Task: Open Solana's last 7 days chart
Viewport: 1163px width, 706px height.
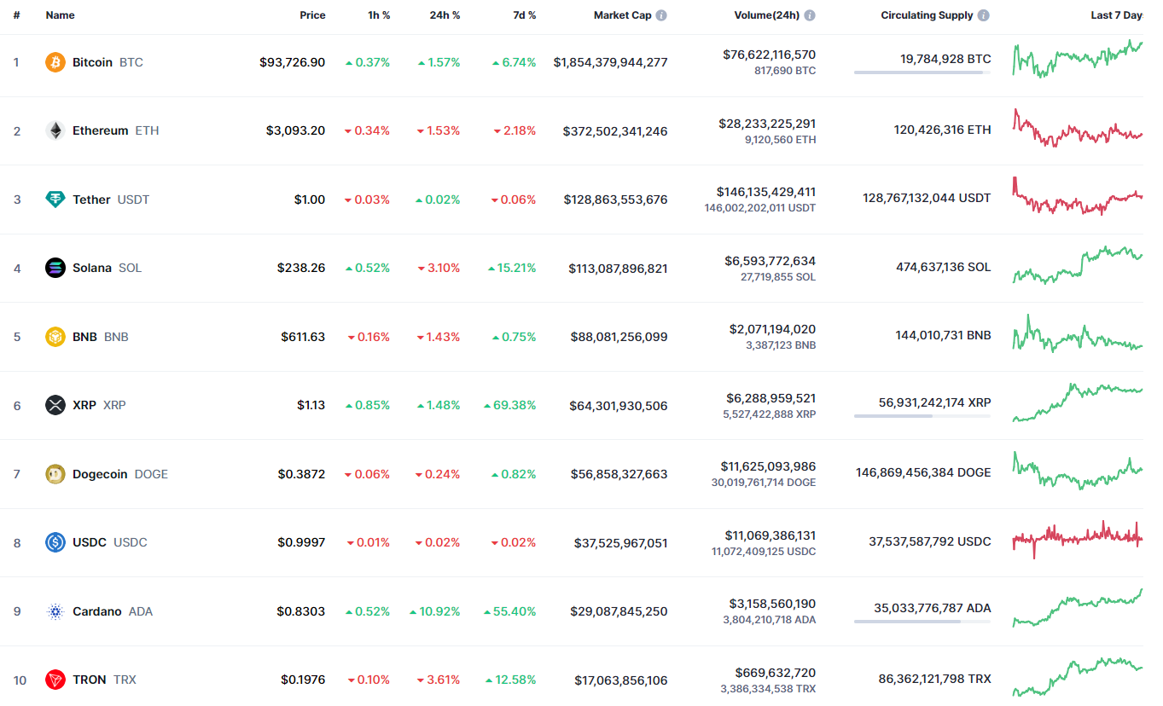Action: pyautogui.click(x=1078, y=265)
